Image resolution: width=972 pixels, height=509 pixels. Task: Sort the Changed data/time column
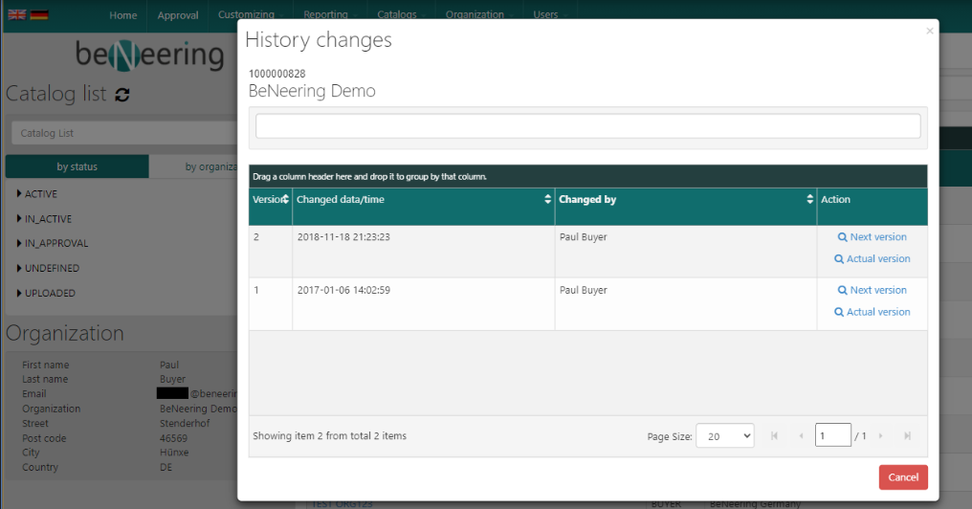547,199
